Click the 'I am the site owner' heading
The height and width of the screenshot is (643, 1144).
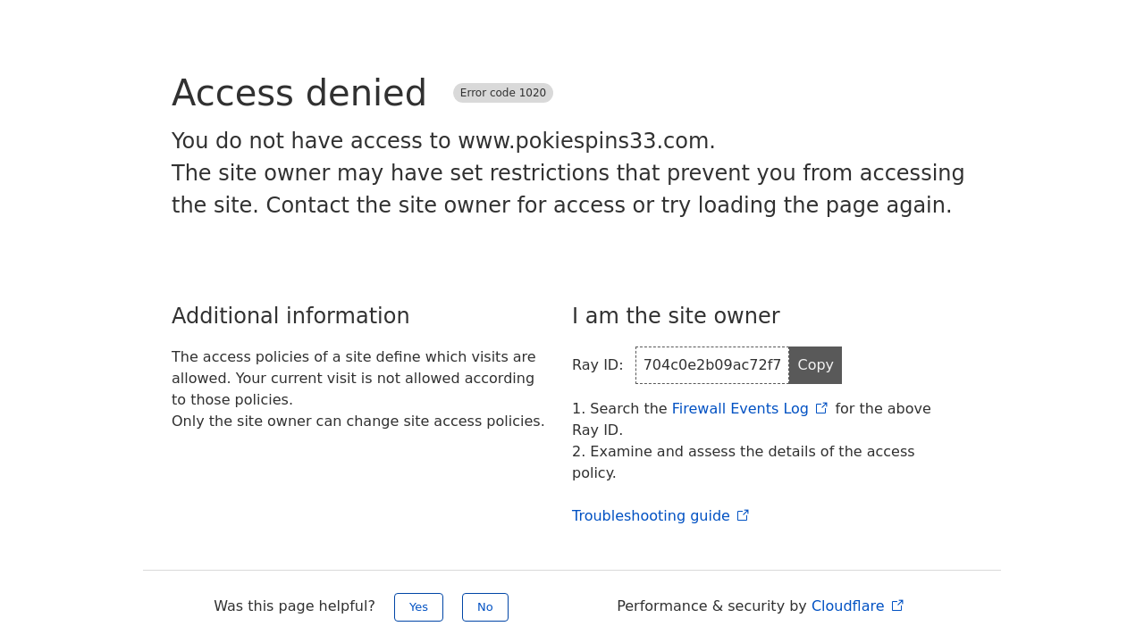[676, 316]
